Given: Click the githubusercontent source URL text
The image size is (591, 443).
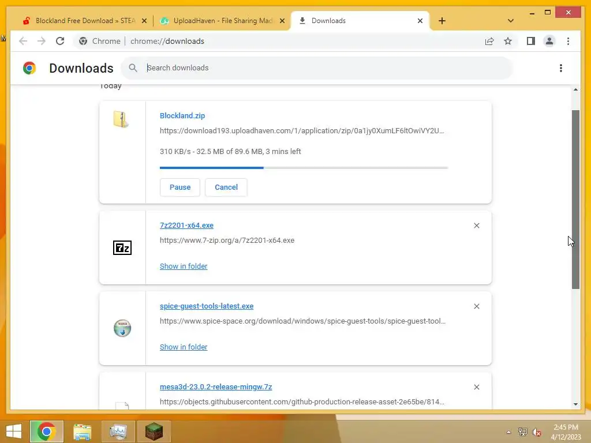Looking at the screenshot, I should click(302, 402).
